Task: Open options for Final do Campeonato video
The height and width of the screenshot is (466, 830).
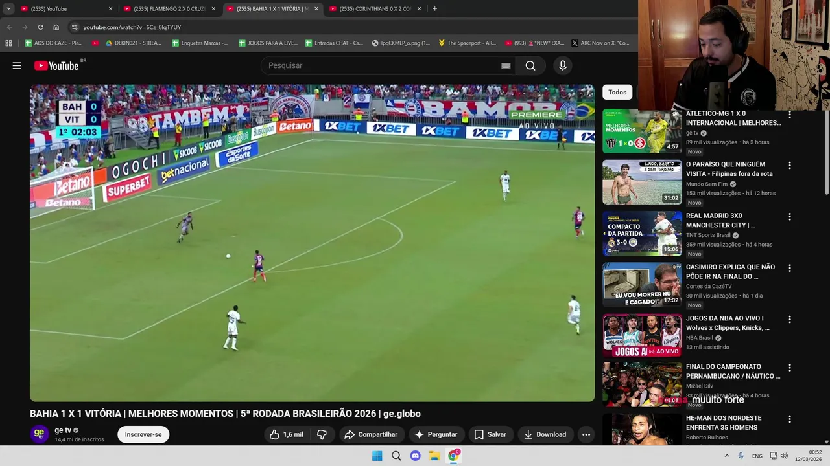Action: tap(789, 368)
